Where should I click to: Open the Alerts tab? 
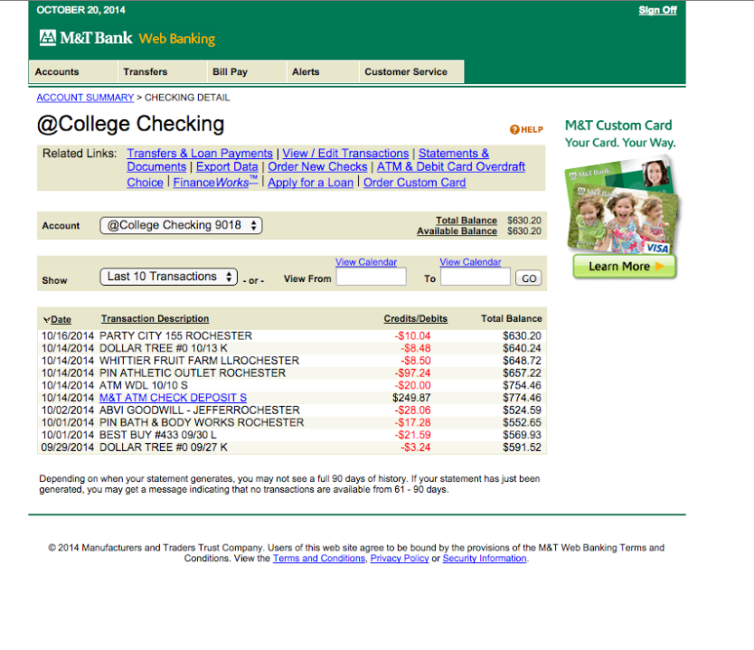[x=323, y=71]
